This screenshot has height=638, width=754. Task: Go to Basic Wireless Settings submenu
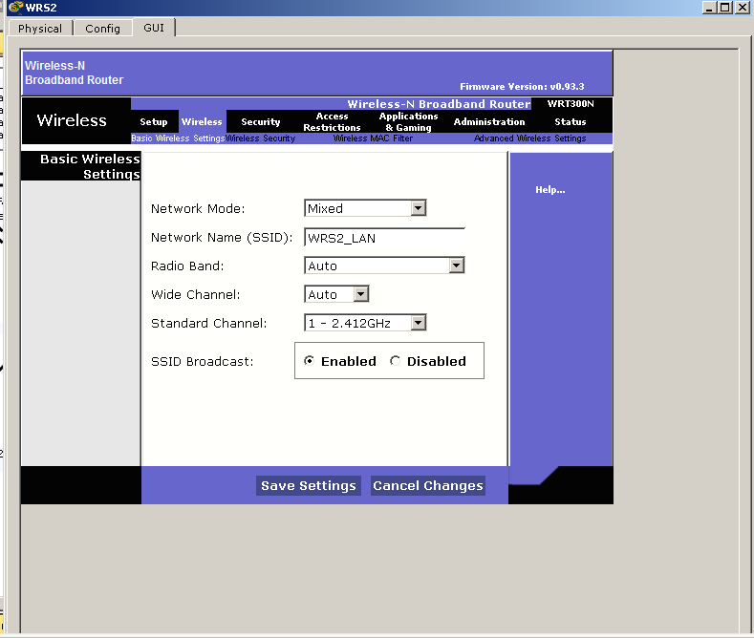pyautogui.click(x=178, y=138)
